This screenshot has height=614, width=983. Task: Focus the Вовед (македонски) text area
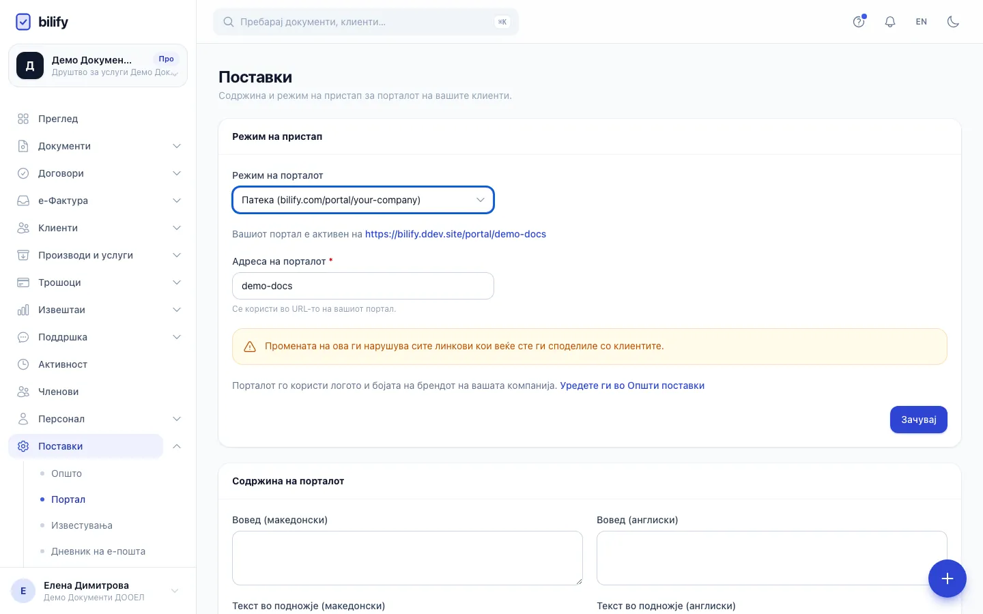(x=408, y=558)
